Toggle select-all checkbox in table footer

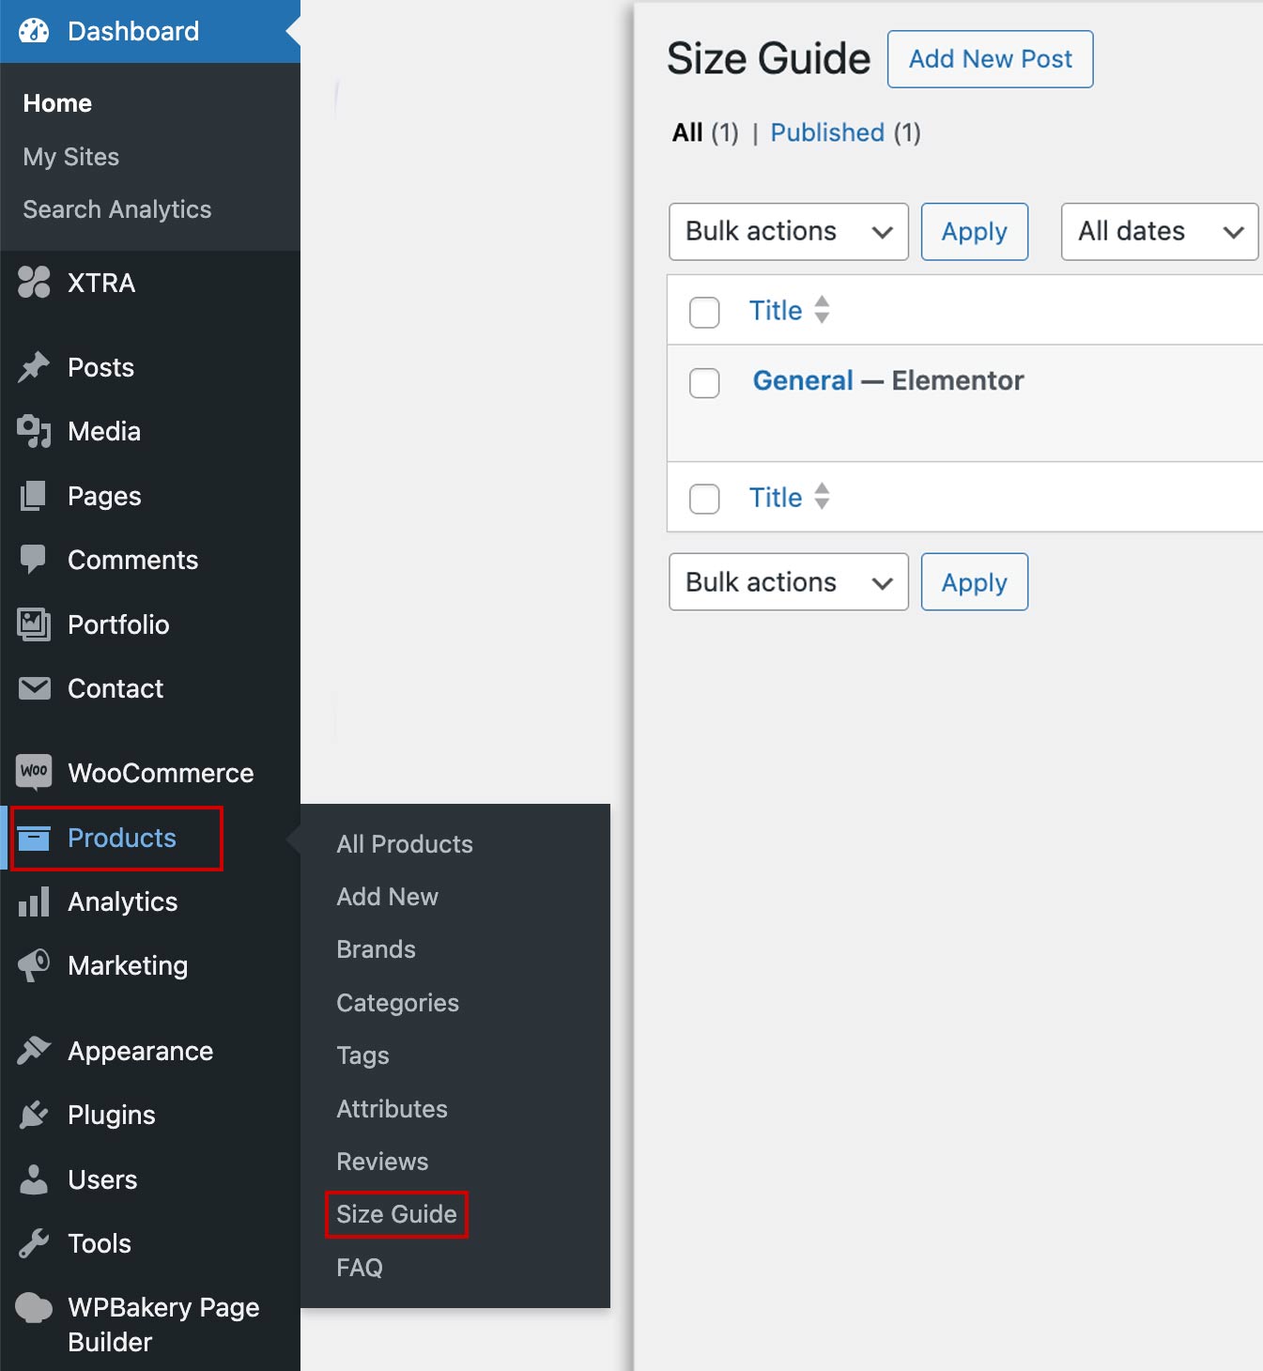(704, 499)
